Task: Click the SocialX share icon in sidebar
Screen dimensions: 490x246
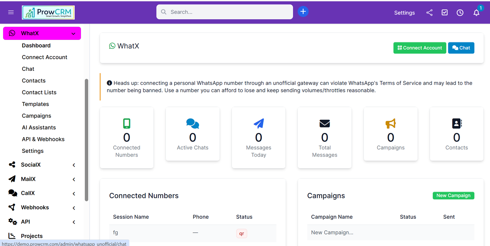Action: (x=12, y=165)
